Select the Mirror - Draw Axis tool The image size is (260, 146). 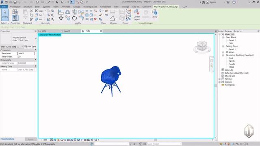81,12
